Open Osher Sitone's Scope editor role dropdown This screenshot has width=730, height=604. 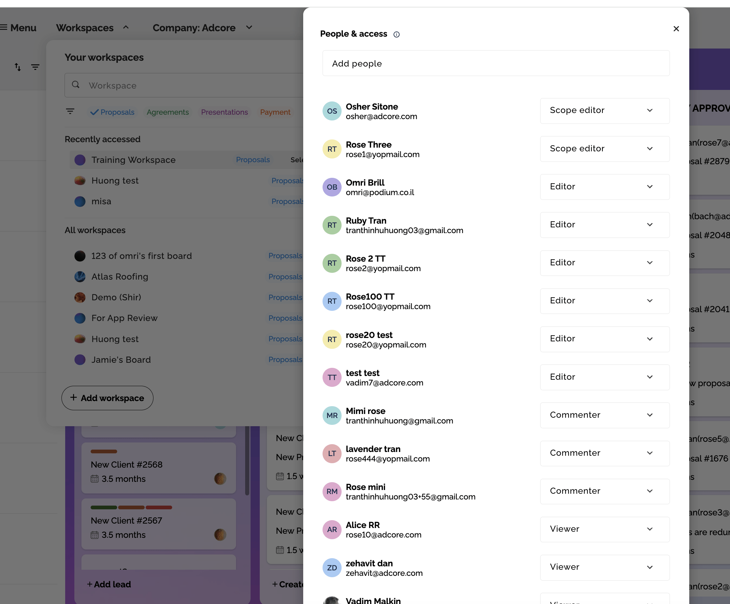604,111
